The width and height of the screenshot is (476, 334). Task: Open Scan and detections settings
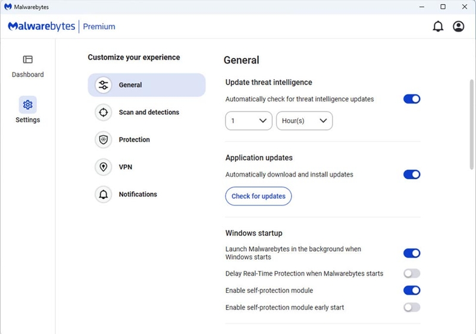point(146,113)
